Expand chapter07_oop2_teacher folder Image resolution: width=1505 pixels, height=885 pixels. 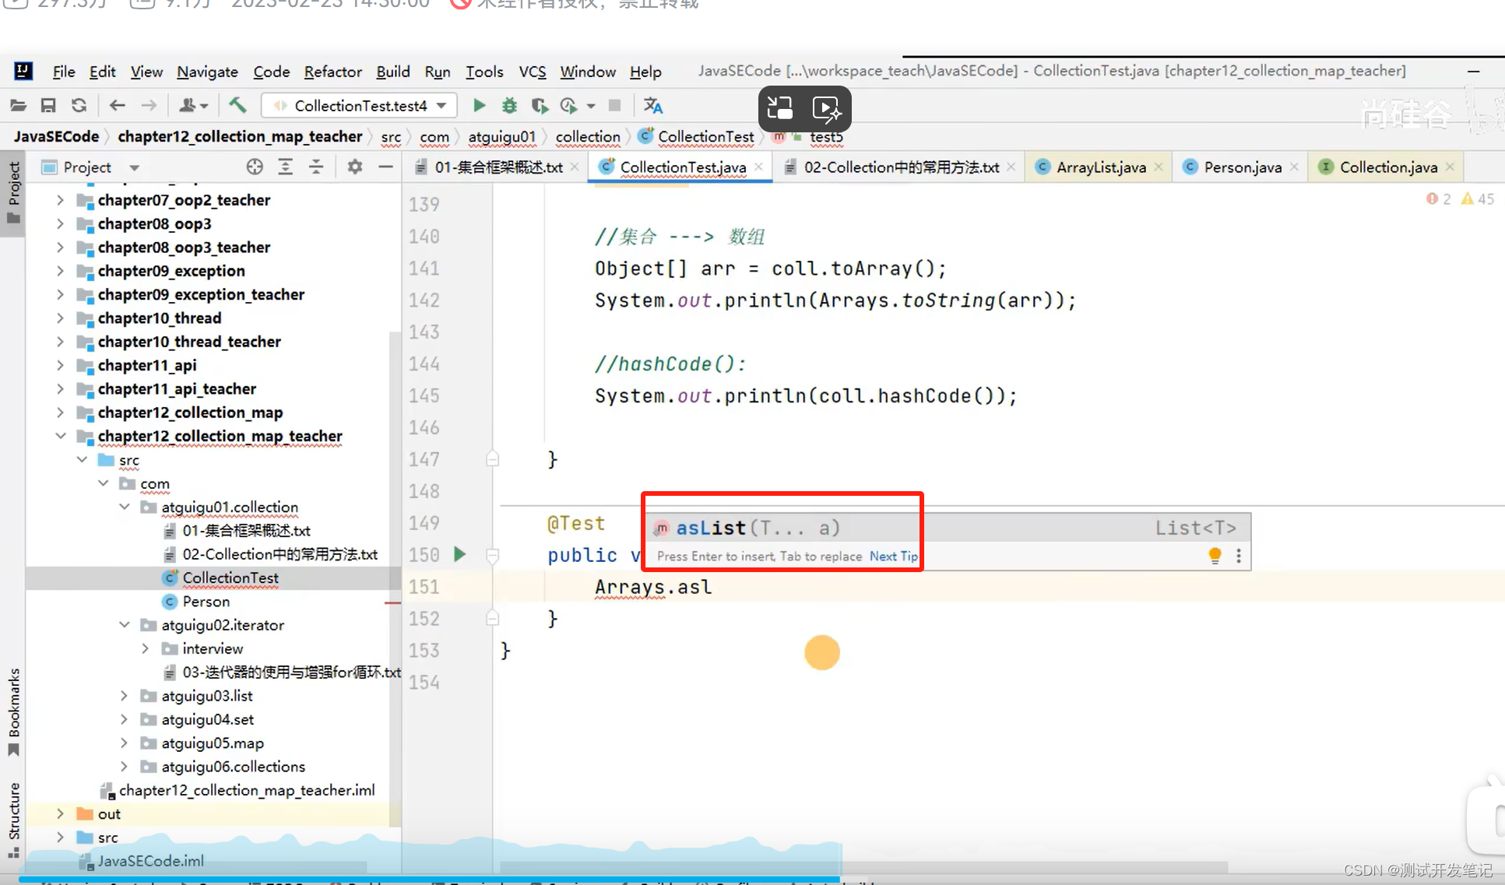pos(60,200)
